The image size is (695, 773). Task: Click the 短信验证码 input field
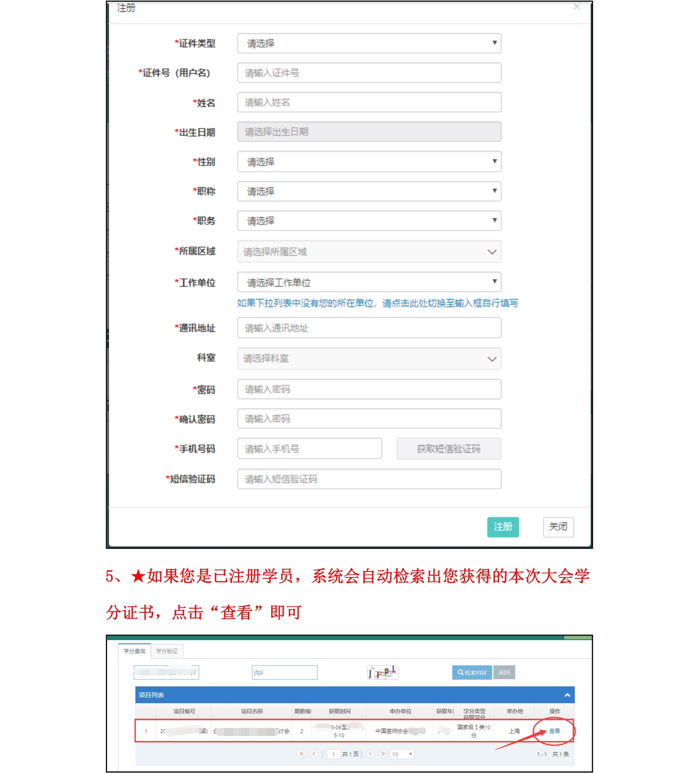pos(369,479)
